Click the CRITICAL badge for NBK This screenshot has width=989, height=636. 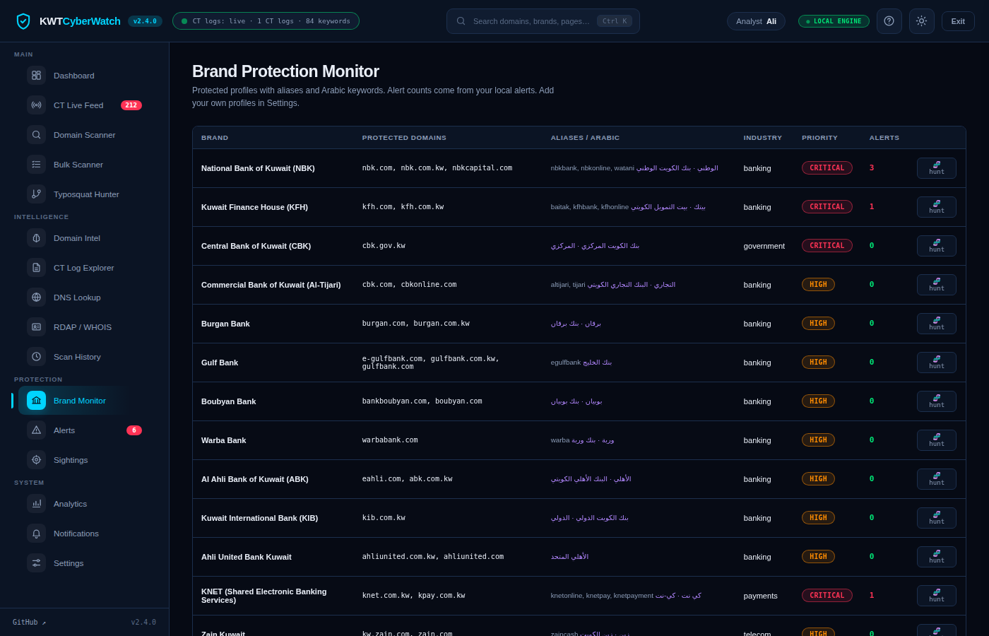(827, 168)
